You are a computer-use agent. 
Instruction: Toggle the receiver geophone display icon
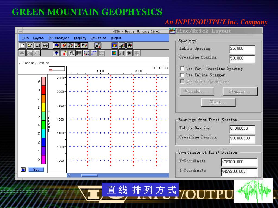click(x=56, y=53)
